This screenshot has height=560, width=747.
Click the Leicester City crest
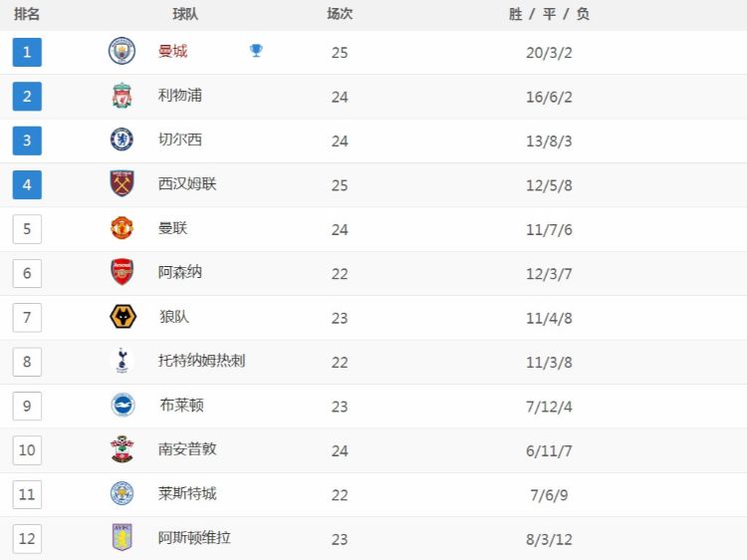[122, 493]
